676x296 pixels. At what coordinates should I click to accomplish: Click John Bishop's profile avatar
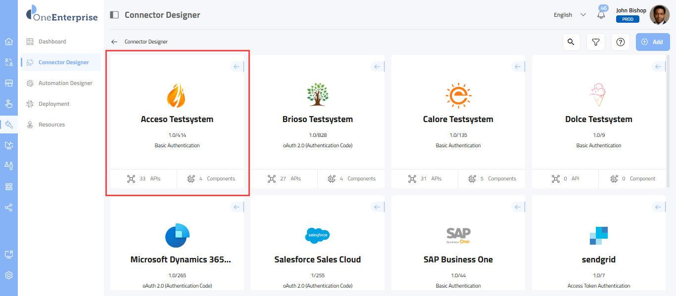coord(659,15)
